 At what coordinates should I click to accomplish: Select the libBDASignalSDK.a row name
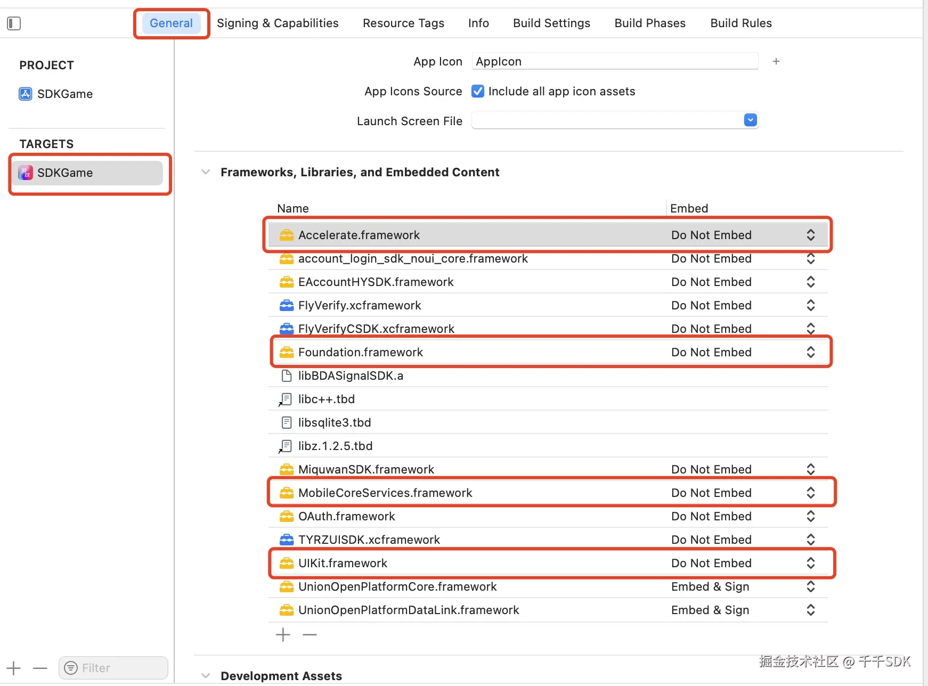point(351,376)
